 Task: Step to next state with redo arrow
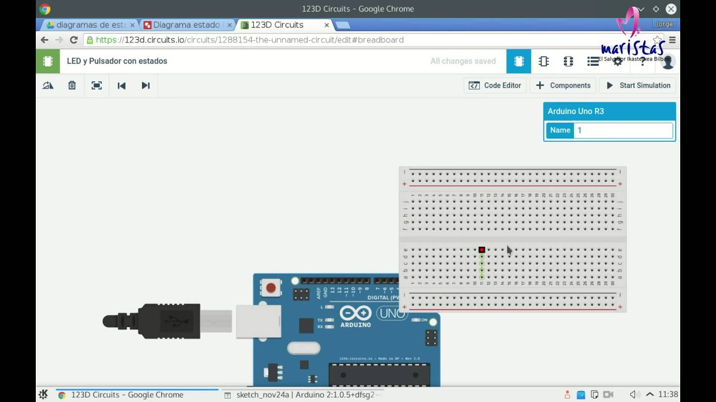(145, 85)
